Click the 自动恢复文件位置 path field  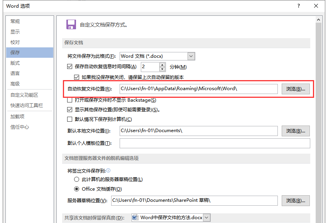pyautogui.click(x=198, y=89)
